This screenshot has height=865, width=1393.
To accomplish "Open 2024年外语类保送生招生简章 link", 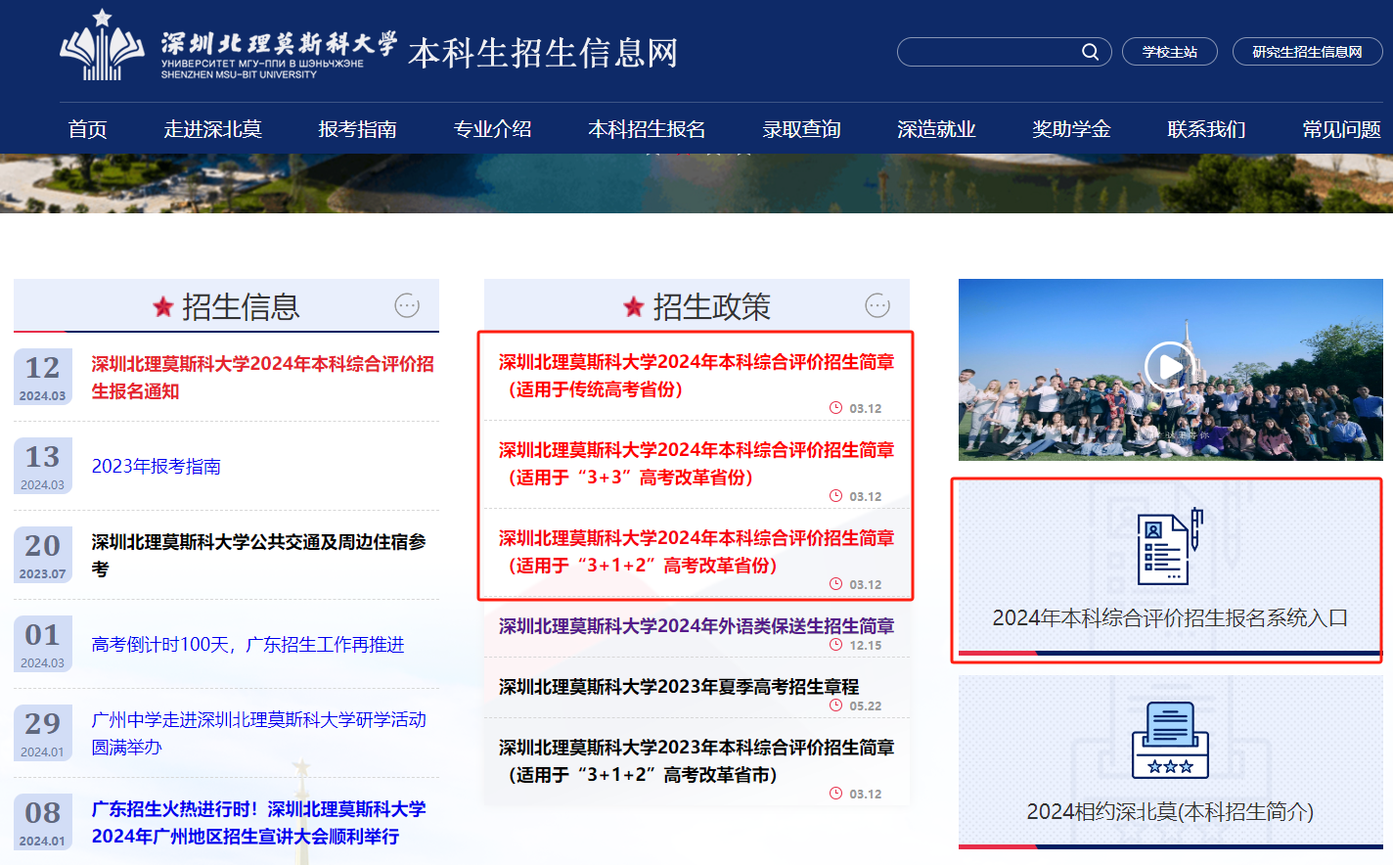I will [x=696, y=626].
